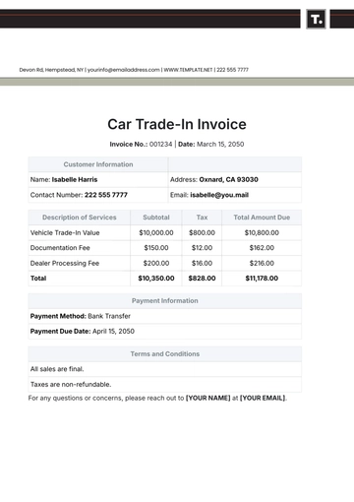Click the Vehicle Trade-In Value row label
This screenshot has height=502, width=354.
click(65, 232)
